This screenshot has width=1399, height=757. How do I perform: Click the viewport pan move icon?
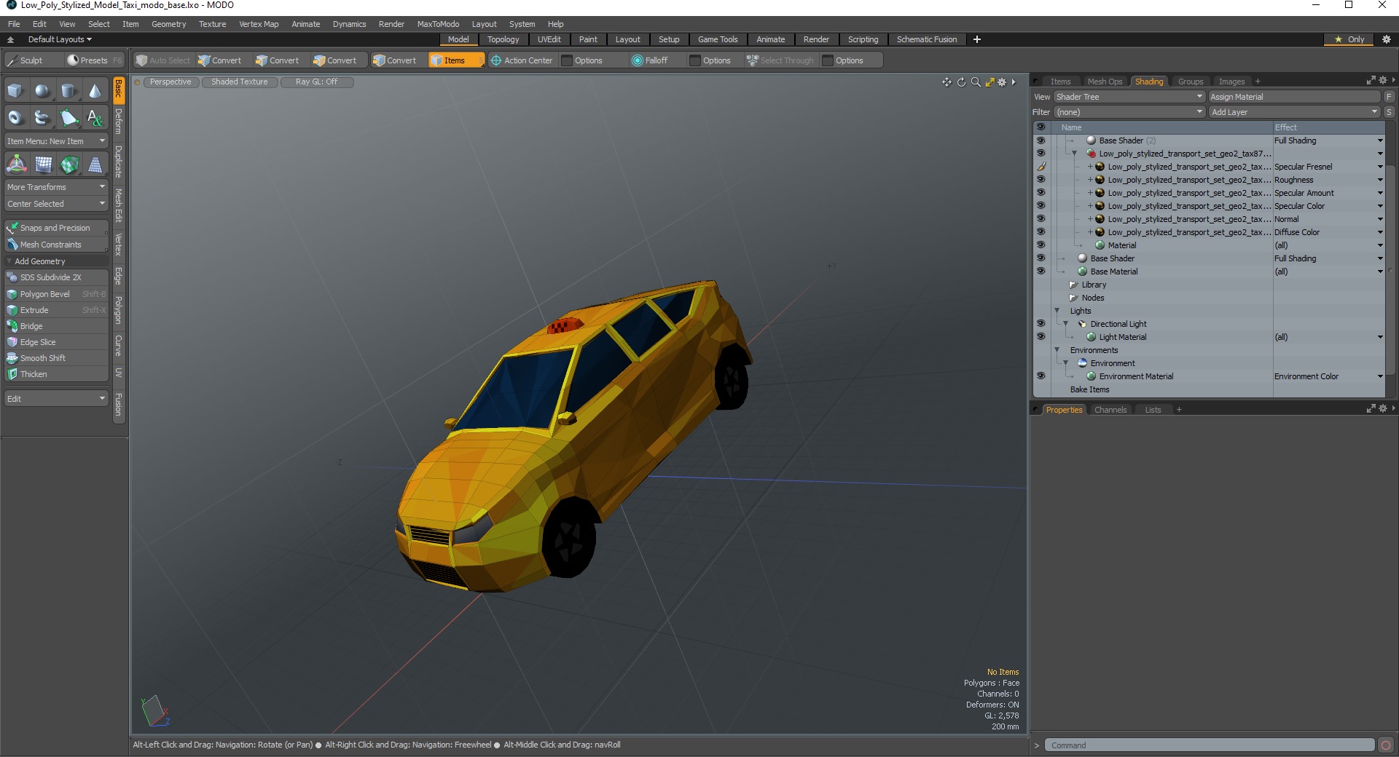tap(947, 82)
